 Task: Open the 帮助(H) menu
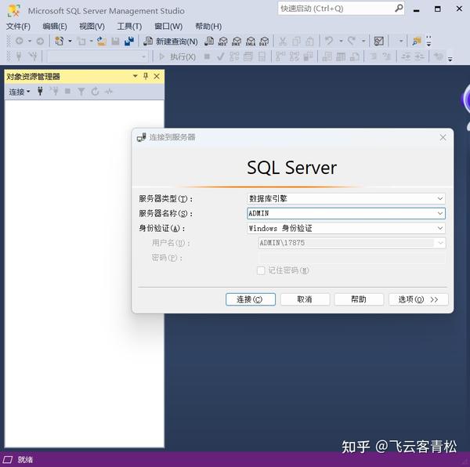click(x=208, y=27)
